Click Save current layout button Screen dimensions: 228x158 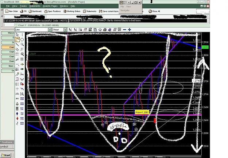tap(109, 11)
